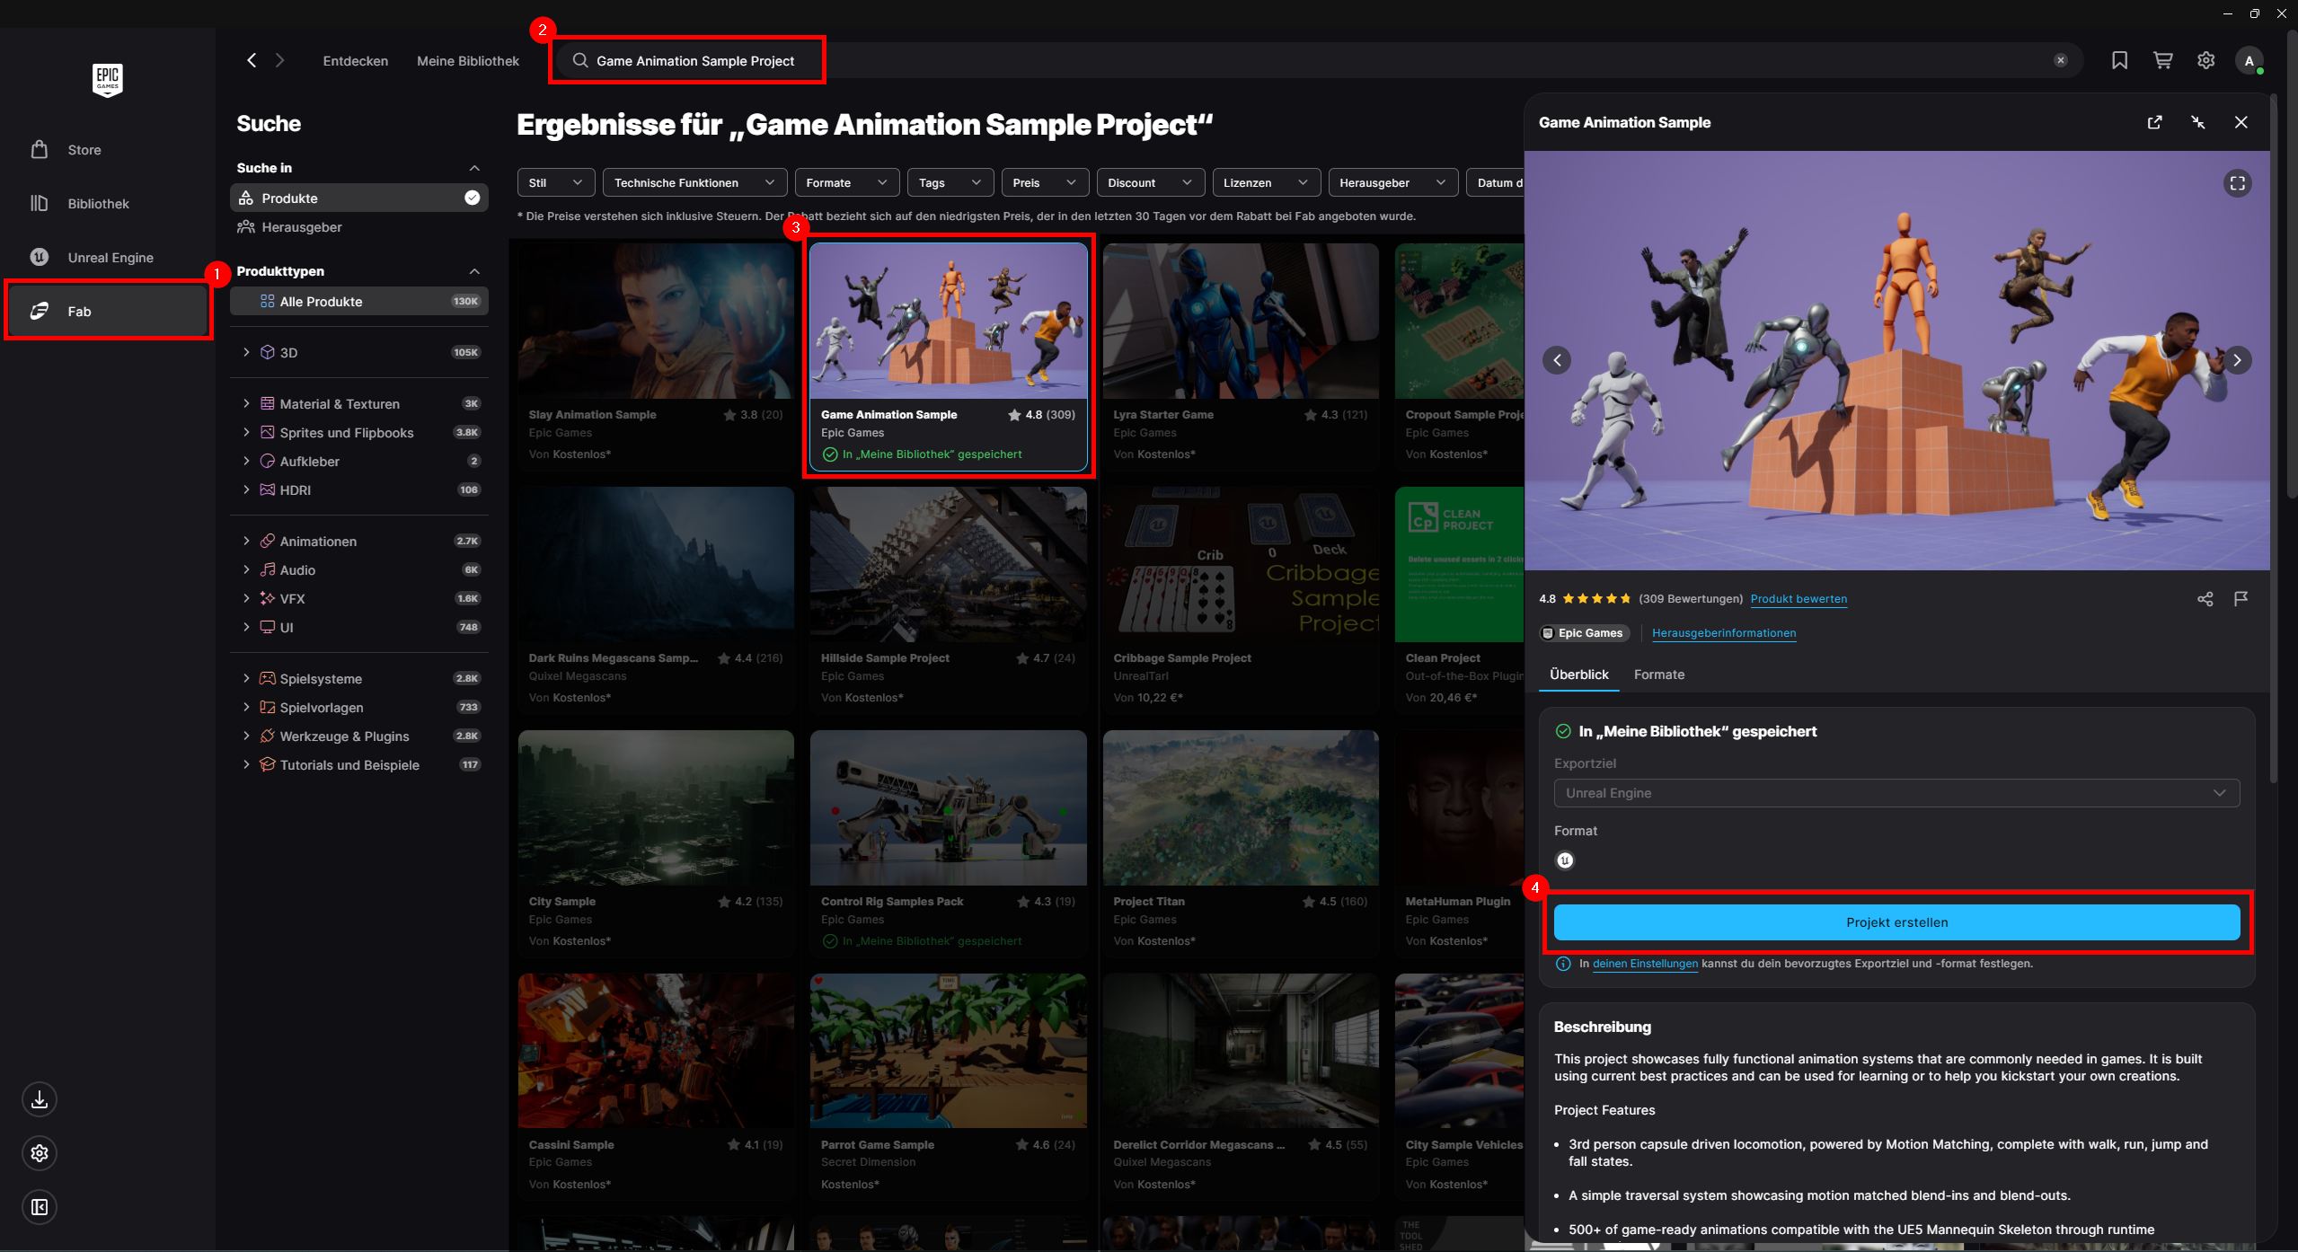Go back with the left arrow

pyautogui.click(x=252, y=60)
